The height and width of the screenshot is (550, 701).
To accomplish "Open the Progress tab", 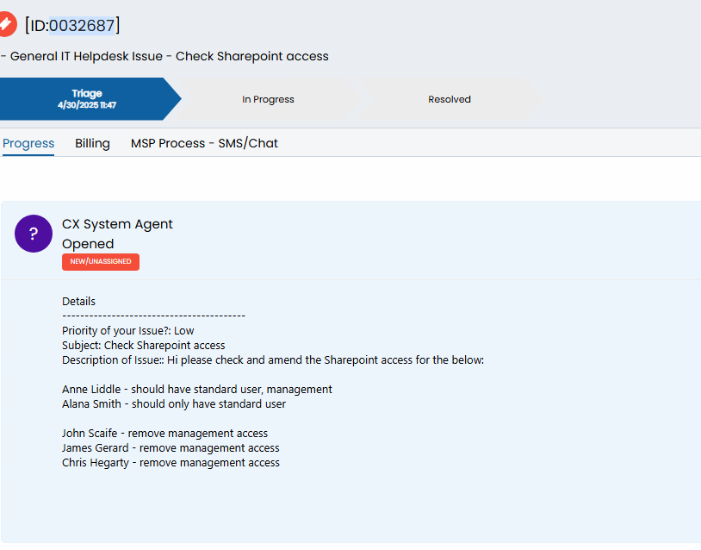I will [28, 143].
